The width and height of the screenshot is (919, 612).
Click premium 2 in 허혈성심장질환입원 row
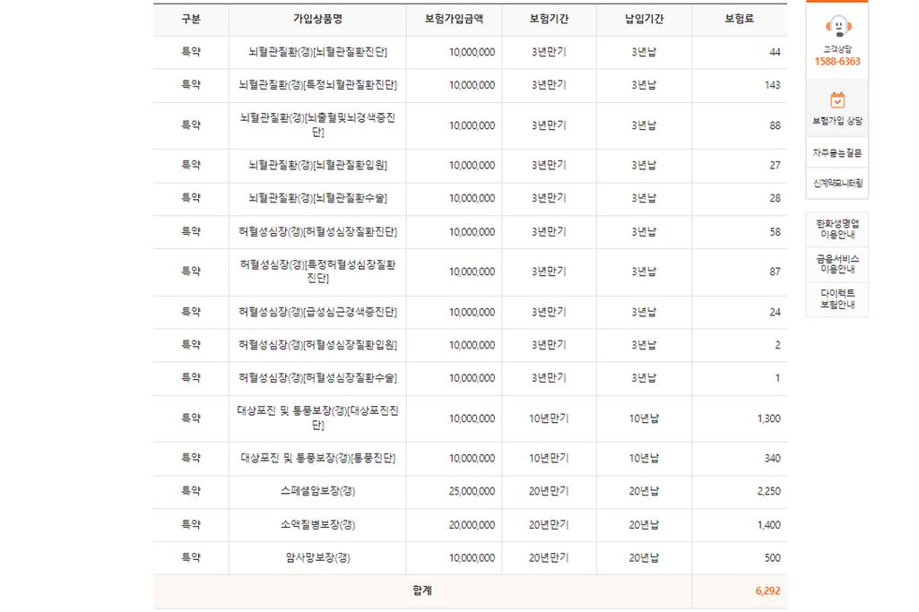[x=777, y=345]
